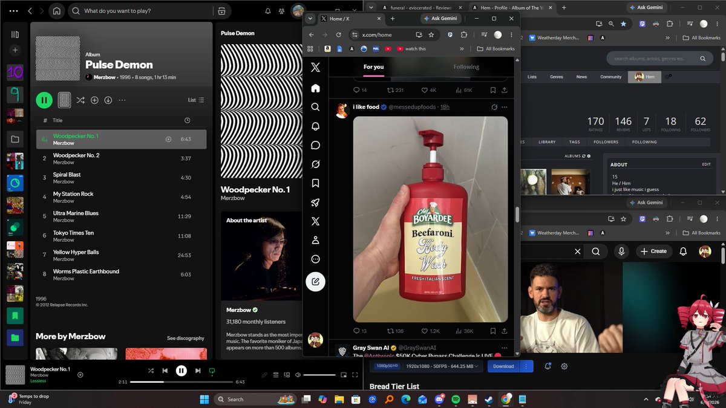The height and width of the screenshot is (408, 726).
Task: Open the tab search dropdown in X window
Action: tap(310, 19)
